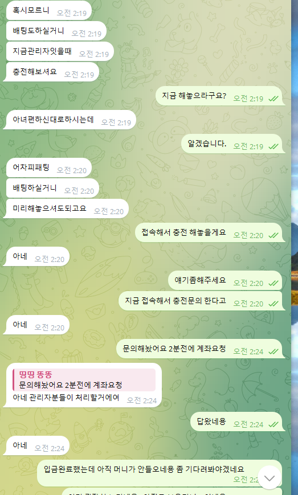
Task: Click read checkmarks on 얘기좀해주세요 message
Action: tap(273, 283)
